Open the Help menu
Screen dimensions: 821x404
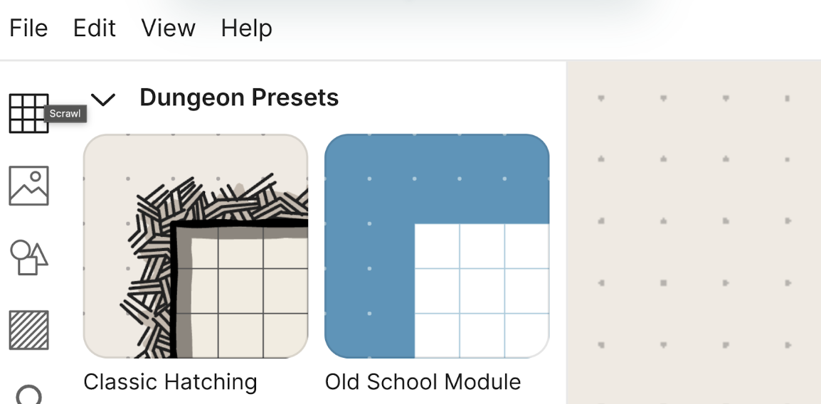point(246,28)
